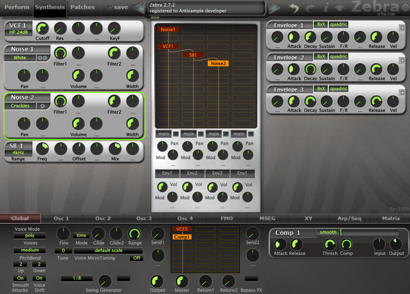Open Comp 1 smooth mode menu
Image resolution: width=410 pixels, height=294 pixels.
coord(328,232)
